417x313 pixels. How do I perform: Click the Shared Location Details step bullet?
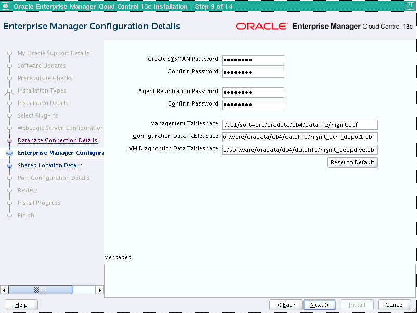point(9,165)
